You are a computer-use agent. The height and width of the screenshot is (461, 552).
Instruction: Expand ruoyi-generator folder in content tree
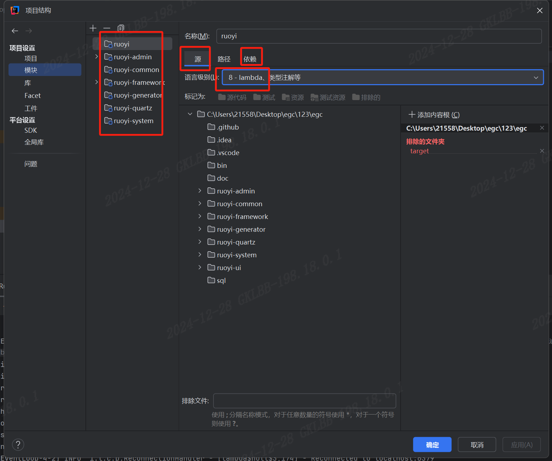[200, 229]
